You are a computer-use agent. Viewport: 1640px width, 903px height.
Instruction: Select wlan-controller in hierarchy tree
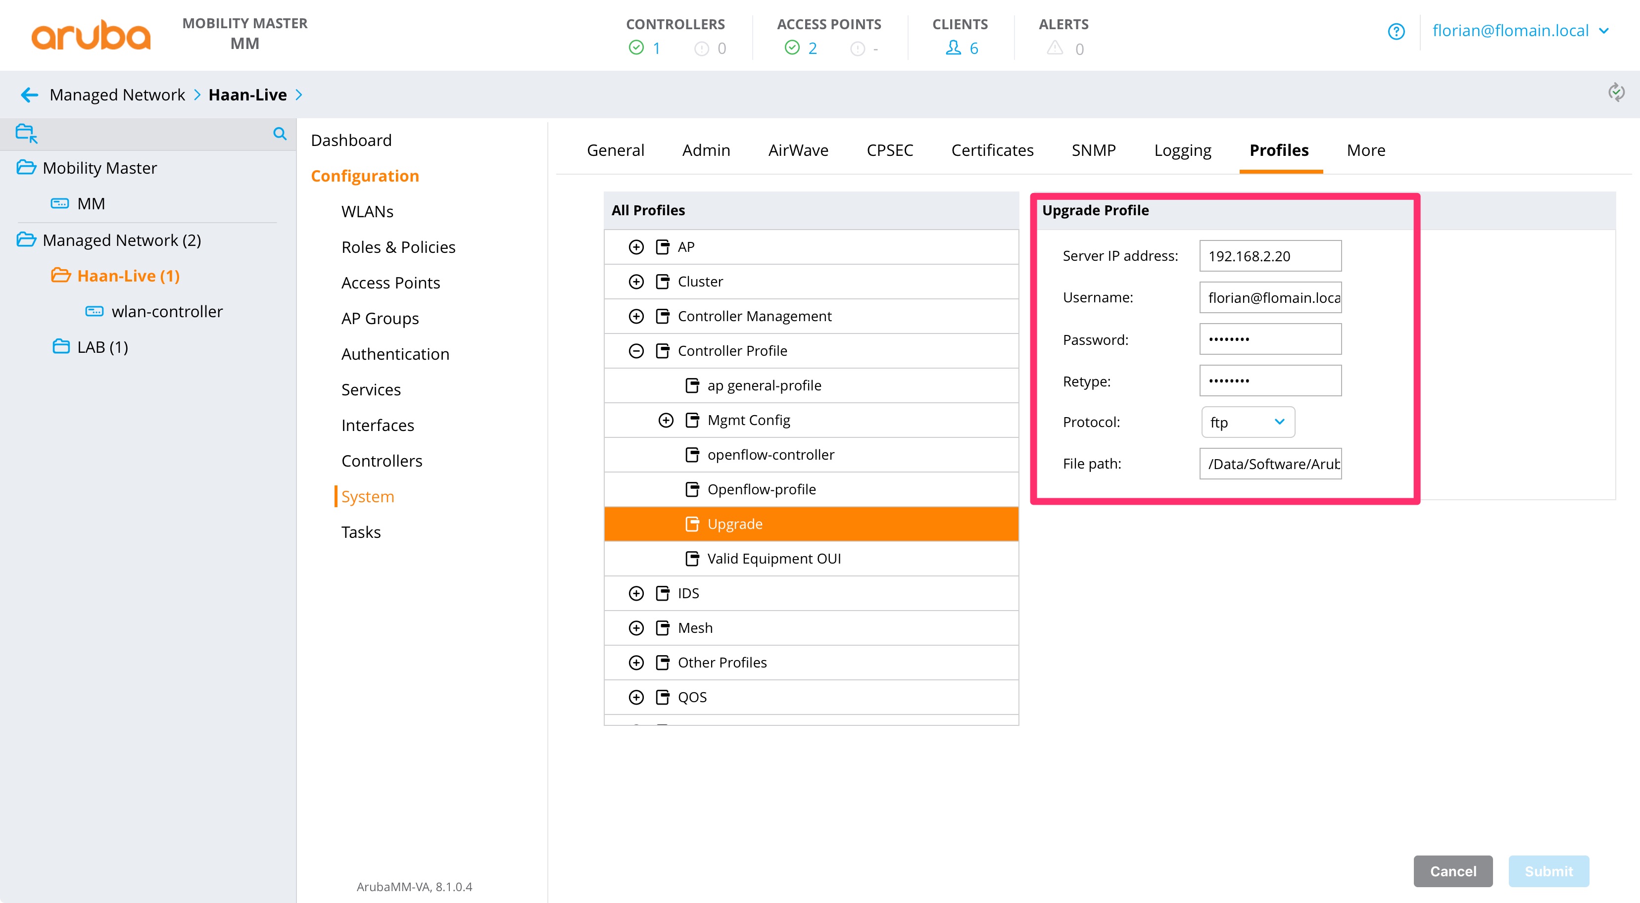pyautogui.click(x=167, y=311)
